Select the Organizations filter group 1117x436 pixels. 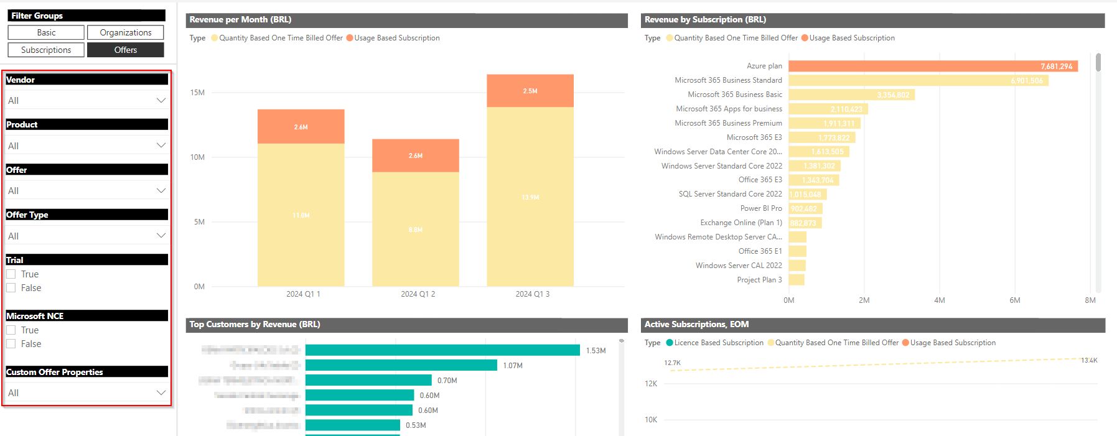pos(126,32)
